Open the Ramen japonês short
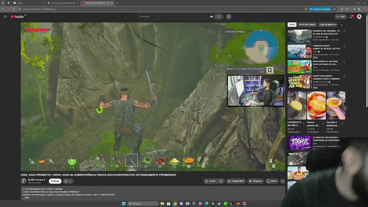The height and width of the screenshot is (207, 368). 316,105
